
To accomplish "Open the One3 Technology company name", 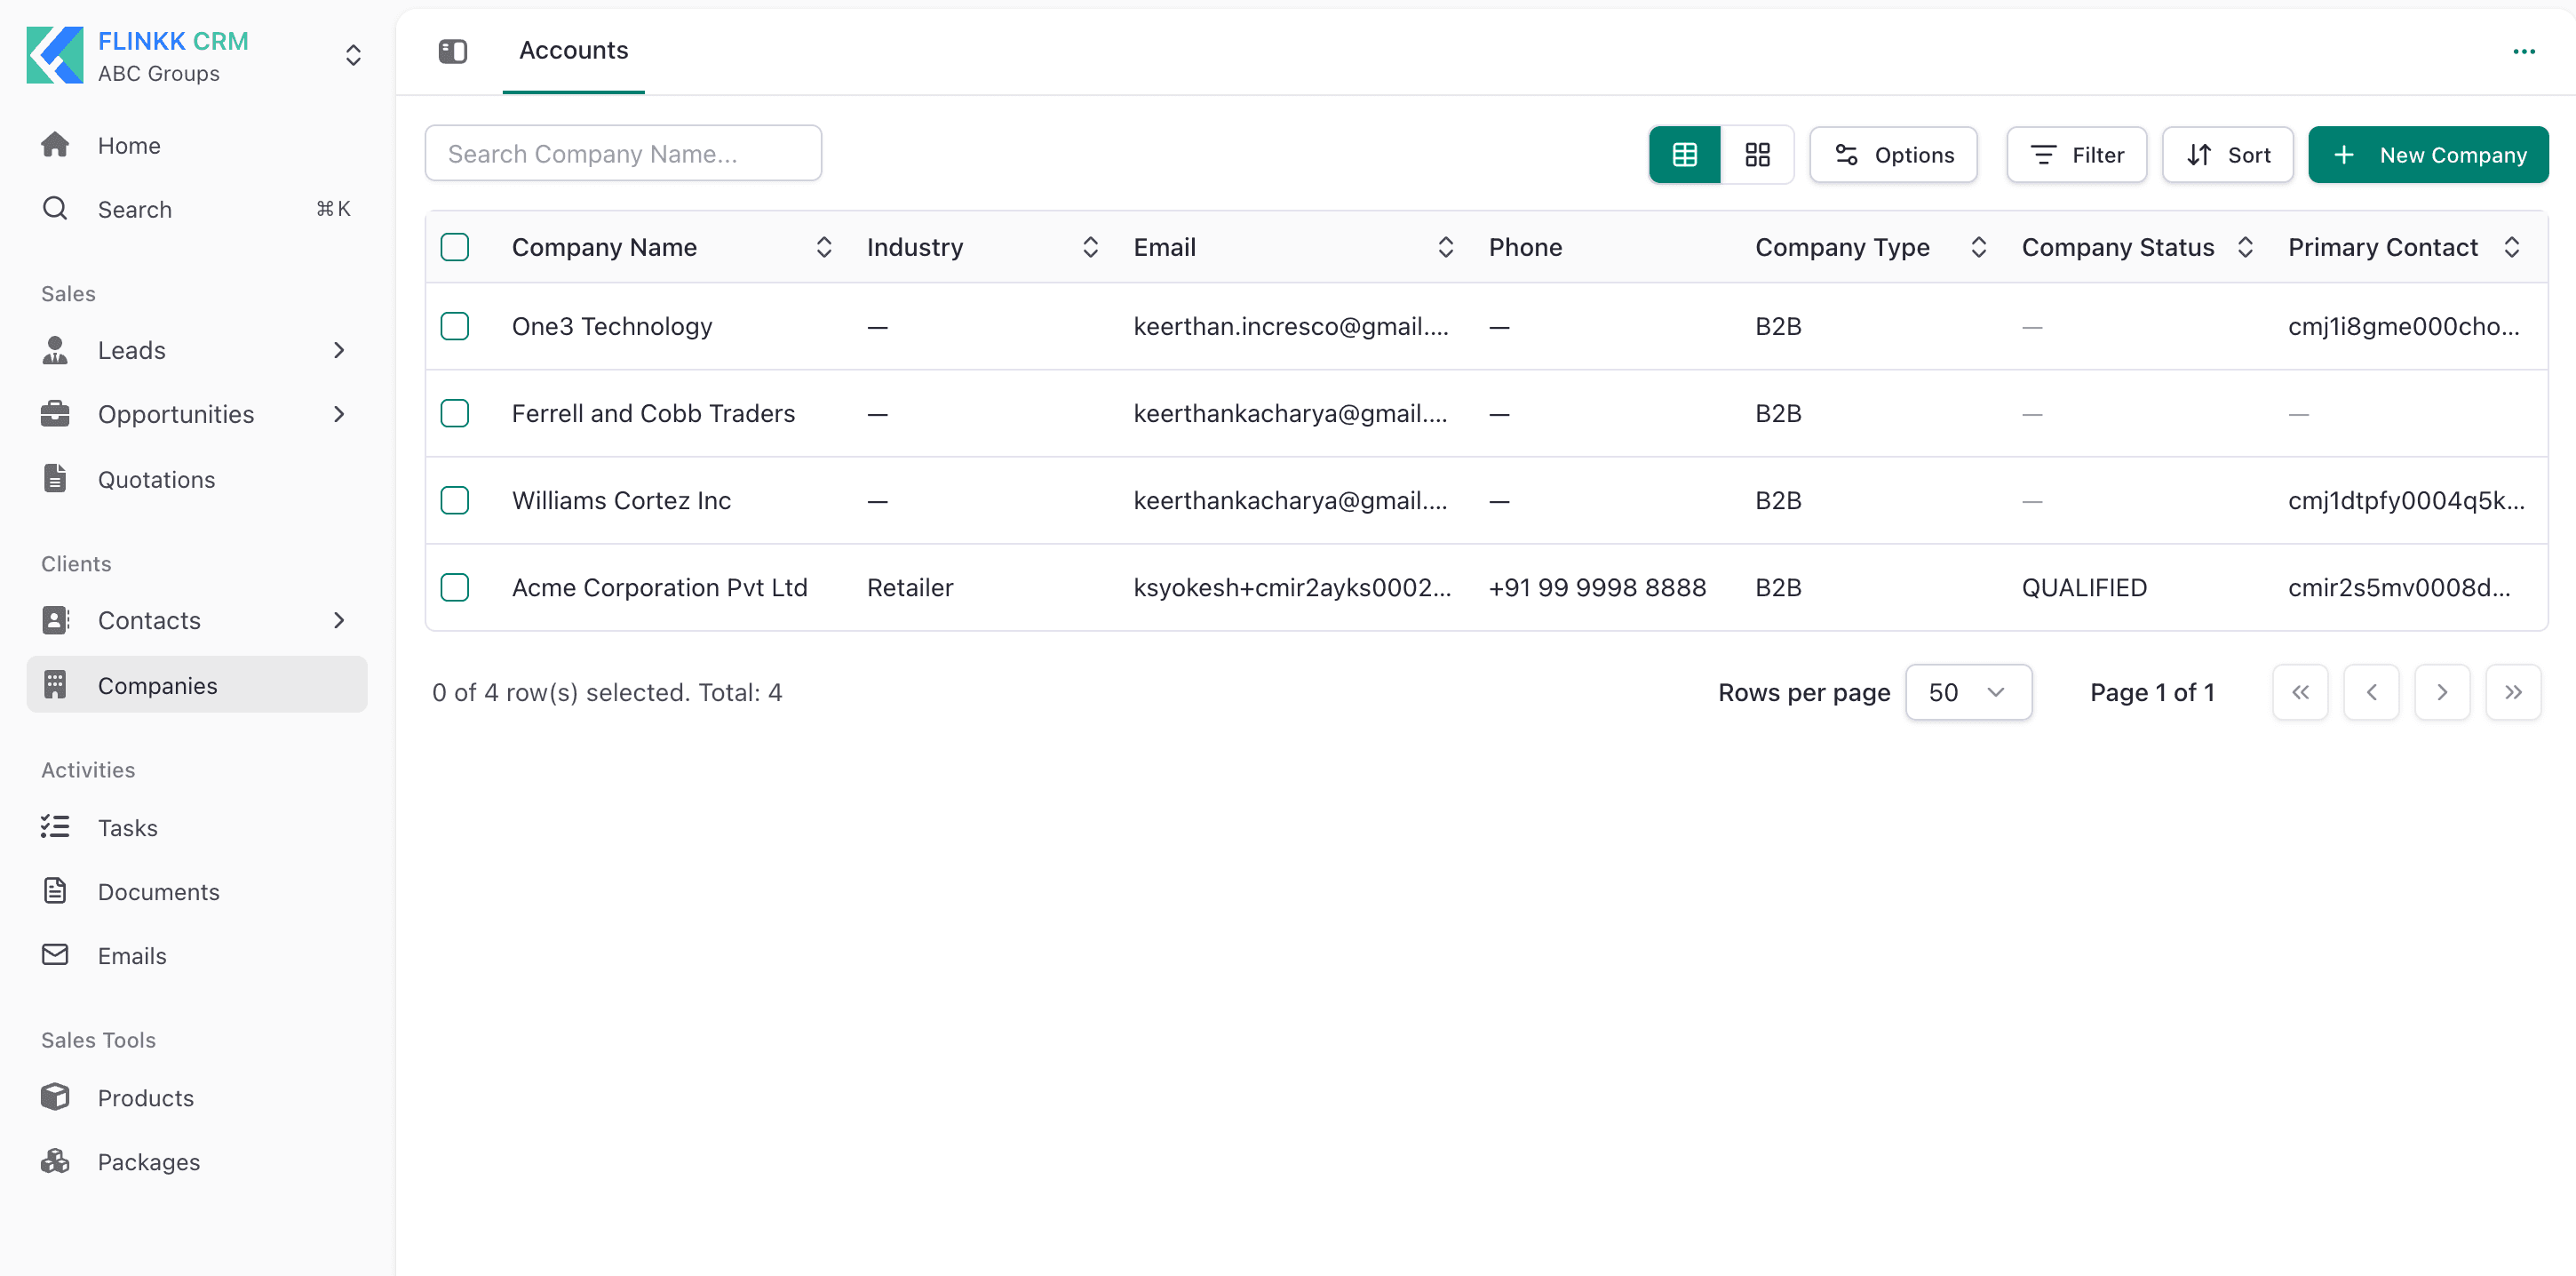I will coord(612,326).
